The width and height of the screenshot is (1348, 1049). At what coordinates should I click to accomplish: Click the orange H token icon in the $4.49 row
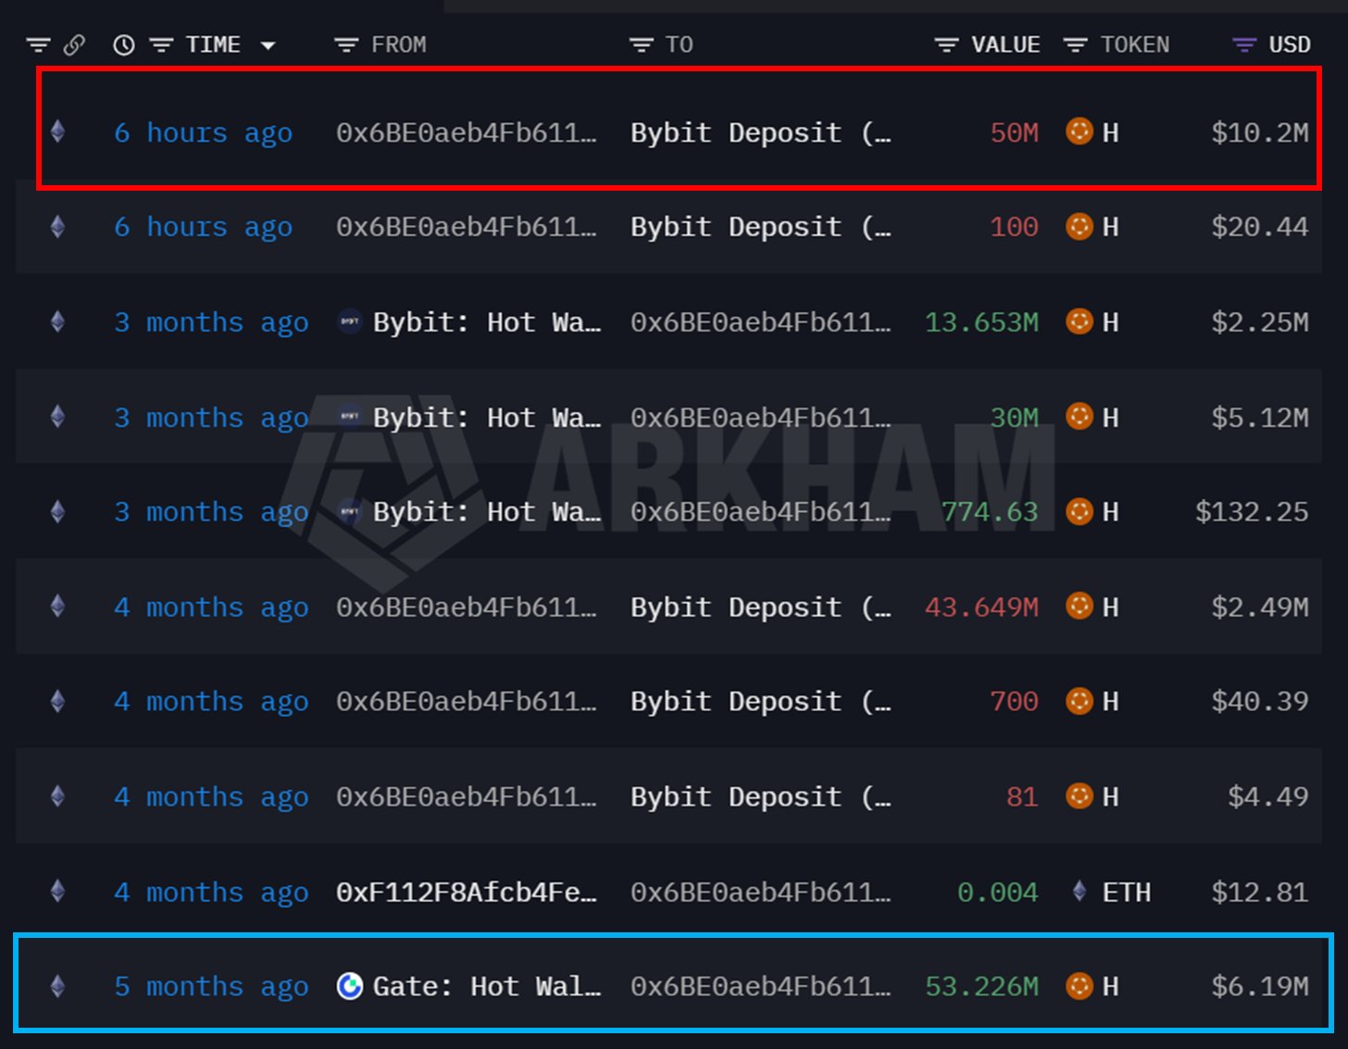1080,796
